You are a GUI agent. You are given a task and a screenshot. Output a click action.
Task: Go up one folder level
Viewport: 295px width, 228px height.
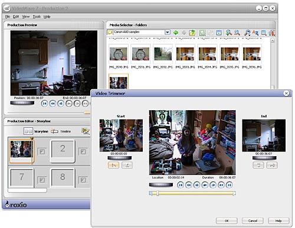[x=192, y=32]
